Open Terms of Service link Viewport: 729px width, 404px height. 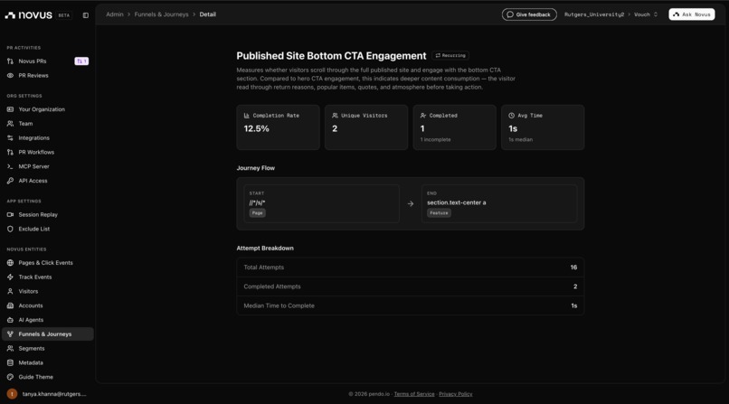click(414, 394)
